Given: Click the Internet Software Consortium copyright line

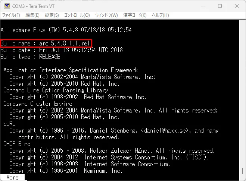Looking at the screenshot, I should [x=90, y=164].
